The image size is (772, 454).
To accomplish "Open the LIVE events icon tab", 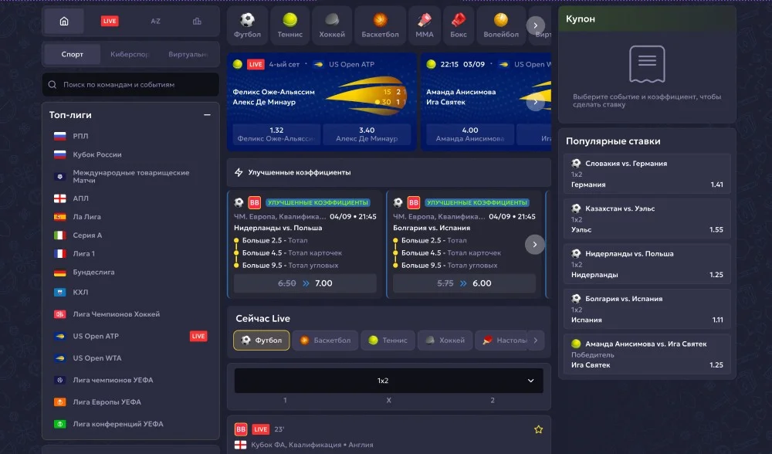I will point(110,21).
